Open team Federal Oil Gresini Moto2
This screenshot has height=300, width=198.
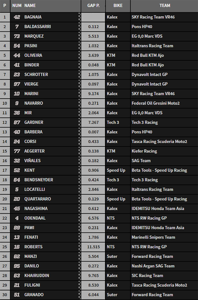155,103
